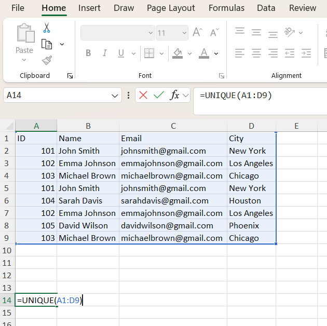Screen dimensions: 327x326
Task: Open Borders options dropdown arrow
Action: pyautogui.click(x=161, y=53)
